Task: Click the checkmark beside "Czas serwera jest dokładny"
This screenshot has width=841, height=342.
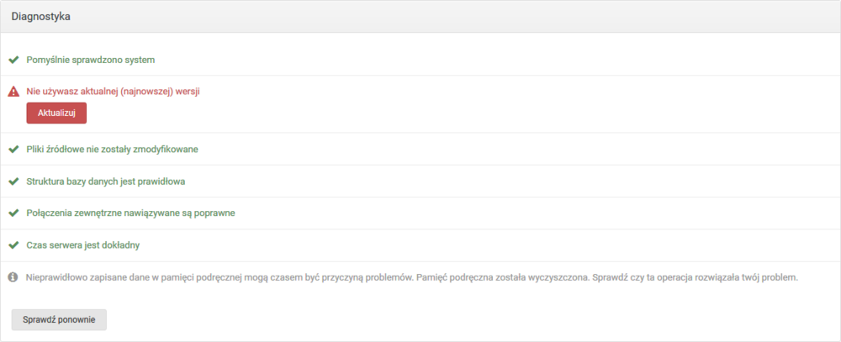Action: (x=13, y=245)
